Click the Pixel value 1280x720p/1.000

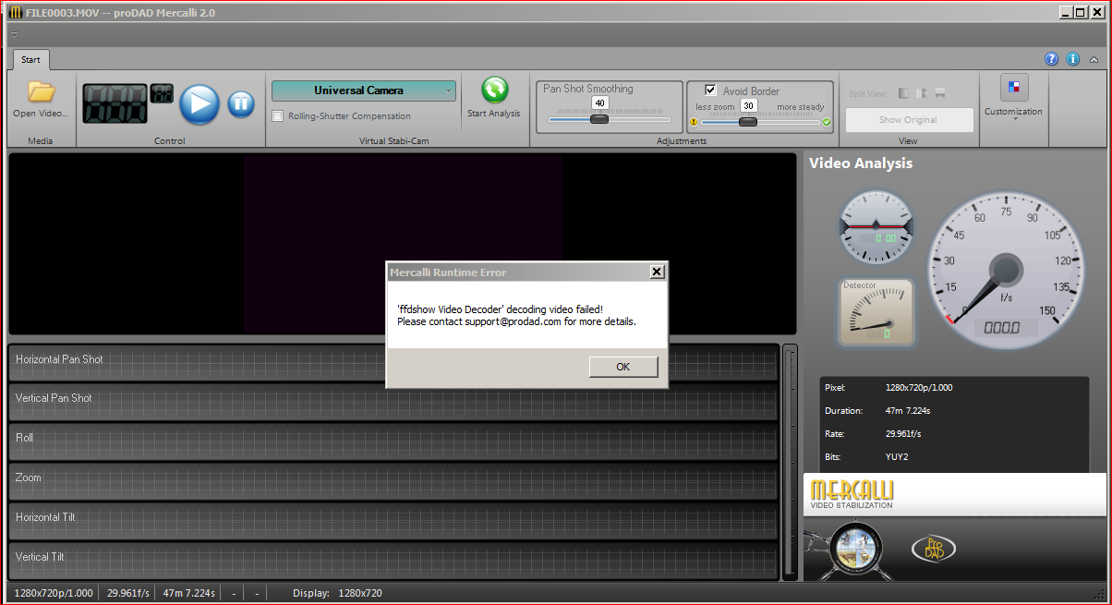(x=918, y=388)
